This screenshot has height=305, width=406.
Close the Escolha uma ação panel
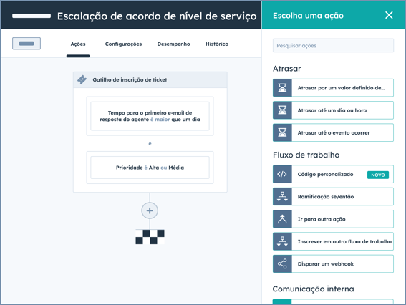[x=389, y=15]
